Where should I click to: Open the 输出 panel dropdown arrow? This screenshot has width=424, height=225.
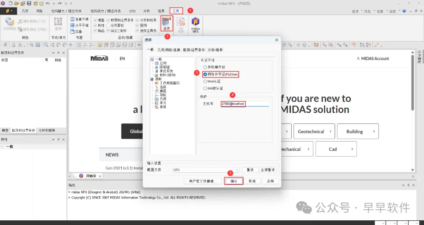[404, 185]
